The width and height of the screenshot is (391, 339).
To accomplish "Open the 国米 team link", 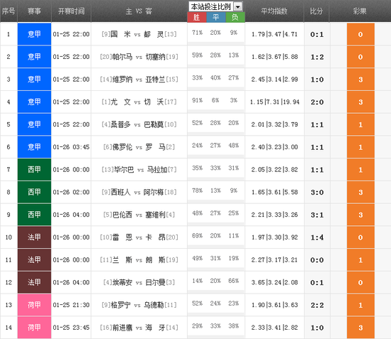I will coord(121,34).
